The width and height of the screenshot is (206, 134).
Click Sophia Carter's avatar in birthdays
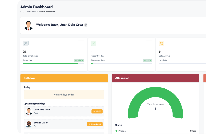coord(29,124)
